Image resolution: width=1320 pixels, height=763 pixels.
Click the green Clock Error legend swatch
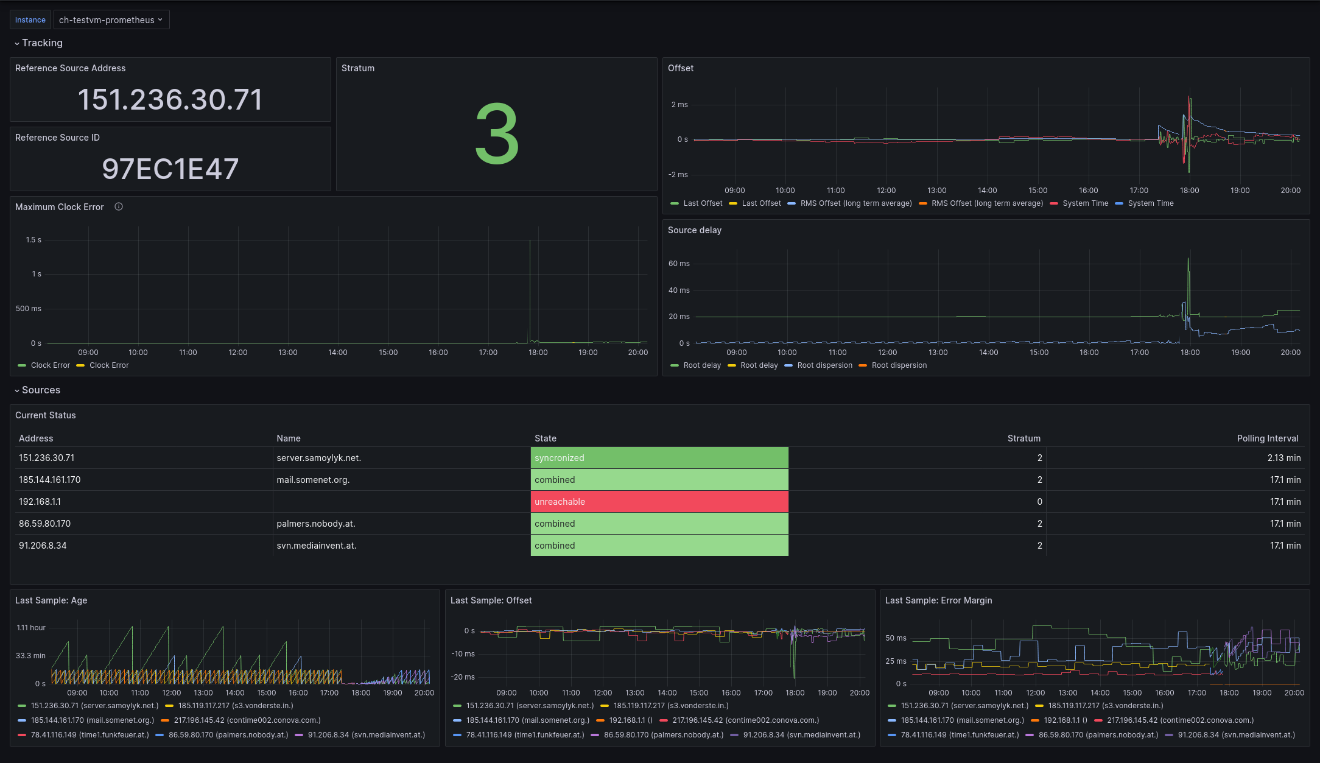point(22,365)
